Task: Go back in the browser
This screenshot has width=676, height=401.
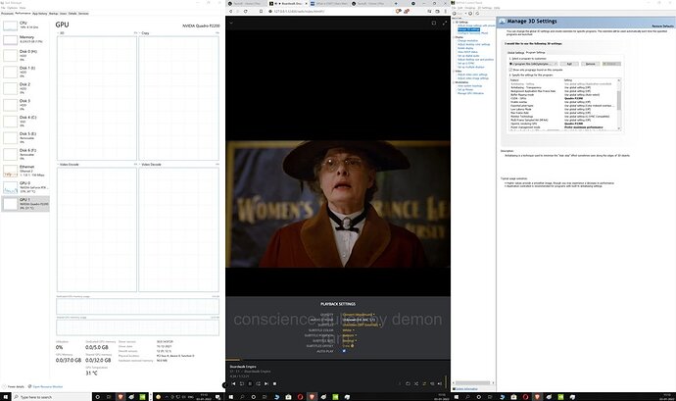Action: (x=230, y=11)
